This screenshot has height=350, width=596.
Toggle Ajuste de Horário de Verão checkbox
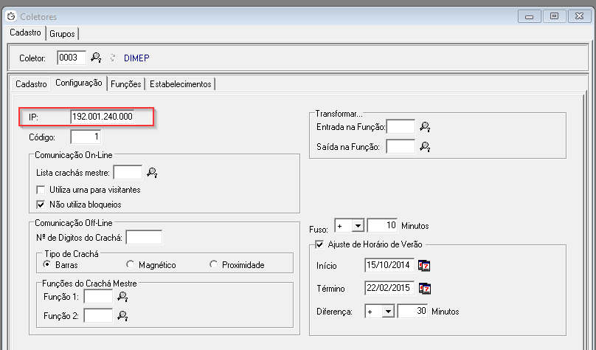click(x=319, y=244)
